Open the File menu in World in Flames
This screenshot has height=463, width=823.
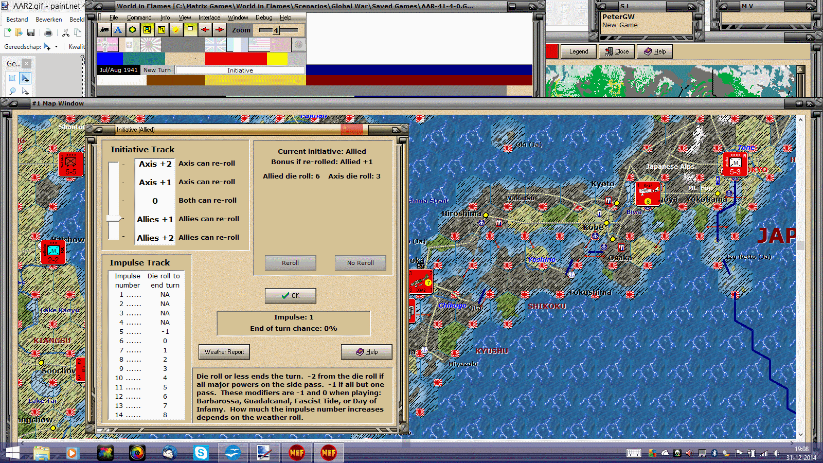click(x=114, y=17)
